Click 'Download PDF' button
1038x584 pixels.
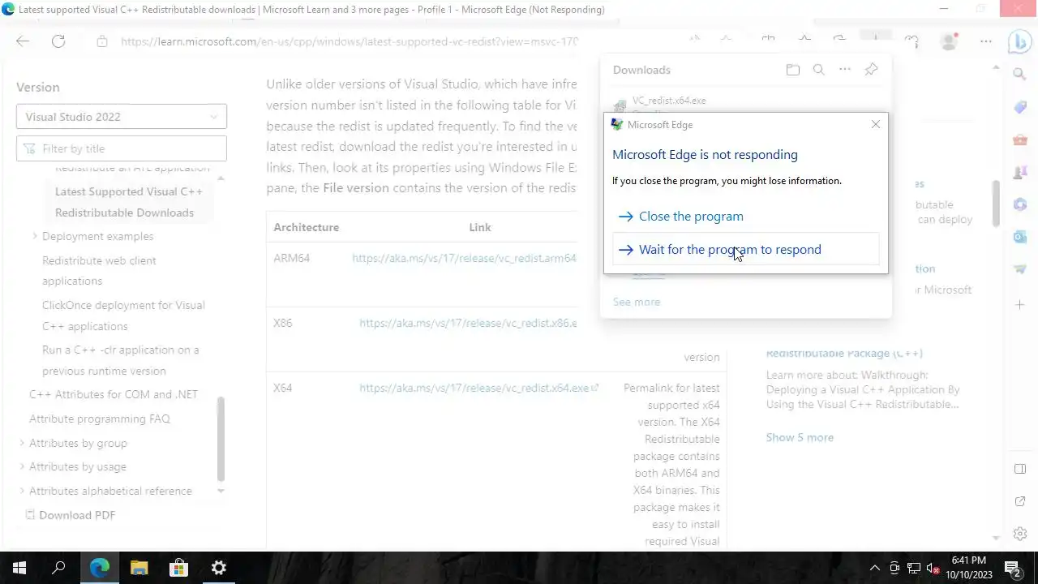point(70,515)
